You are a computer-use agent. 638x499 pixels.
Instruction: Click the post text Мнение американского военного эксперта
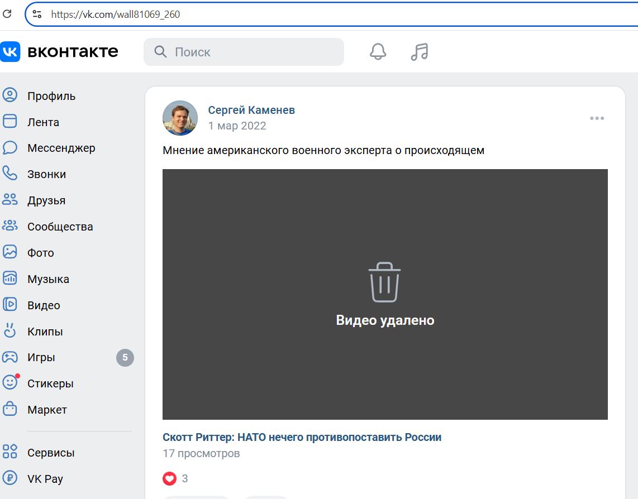point(323,151)
